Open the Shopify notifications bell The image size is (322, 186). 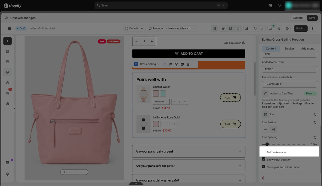point(279,5)
